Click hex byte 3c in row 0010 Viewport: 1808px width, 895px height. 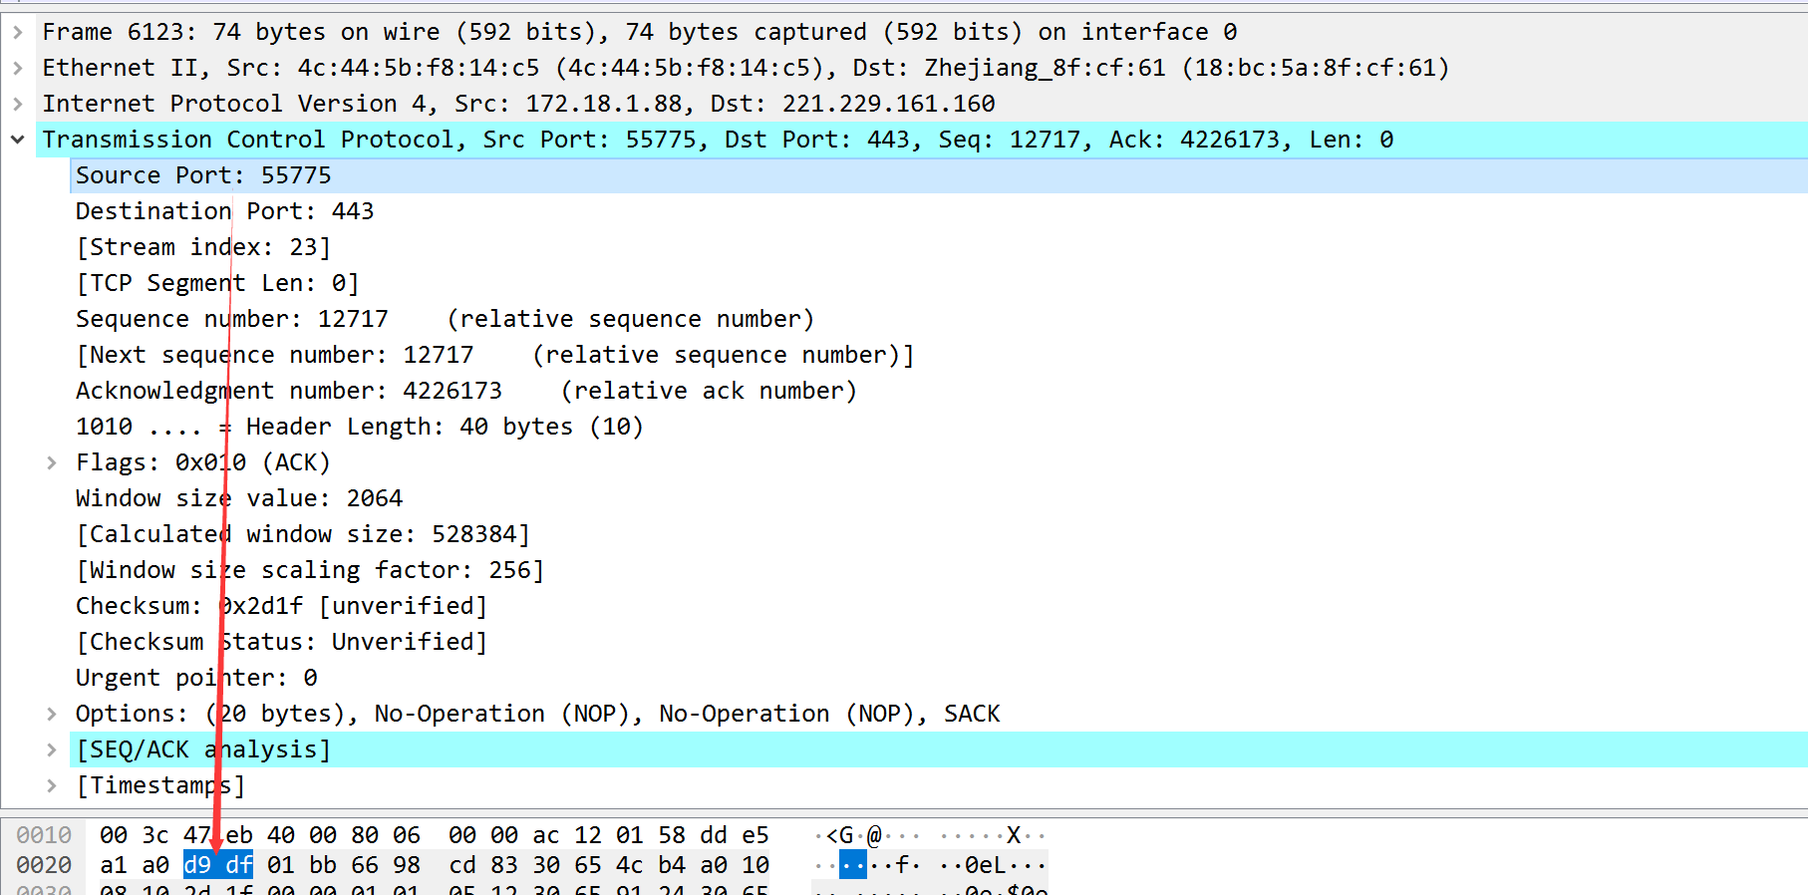[155, 835]
